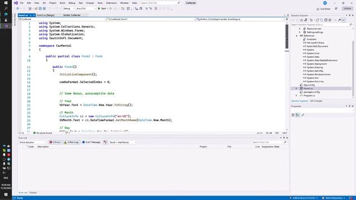The height and width of the screenshot is (200, 356).
Task: Click Start Without Debugging icon
Action: point(111,8)
